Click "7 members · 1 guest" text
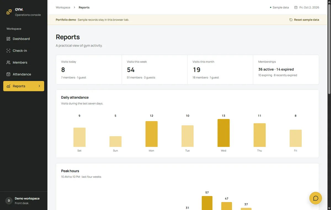The image size is (331, 210). (74, 78)
